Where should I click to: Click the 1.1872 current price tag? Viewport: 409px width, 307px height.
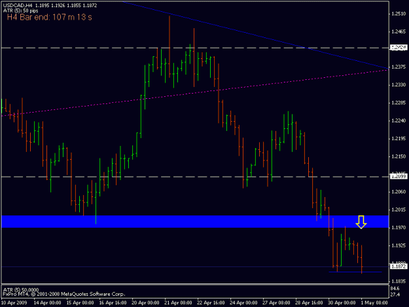point(399,266)
